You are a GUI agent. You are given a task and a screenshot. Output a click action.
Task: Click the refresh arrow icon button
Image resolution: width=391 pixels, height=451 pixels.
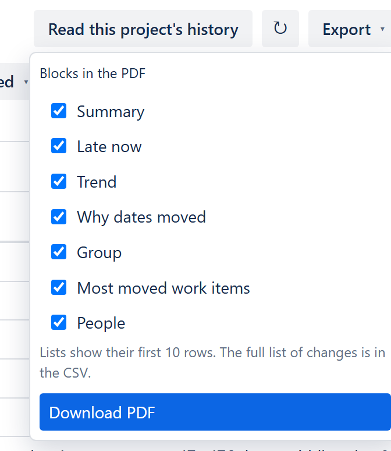[280, 29]
